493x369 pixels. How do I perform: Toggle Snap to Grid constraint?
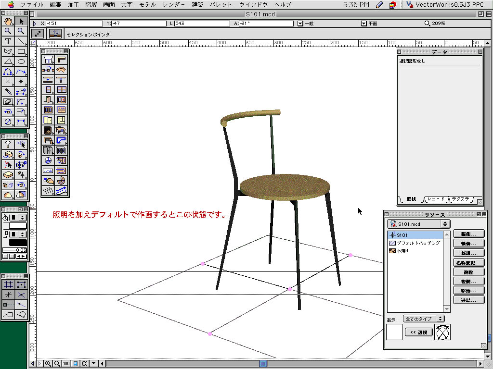pyautogui.click(x=8, y=284)
